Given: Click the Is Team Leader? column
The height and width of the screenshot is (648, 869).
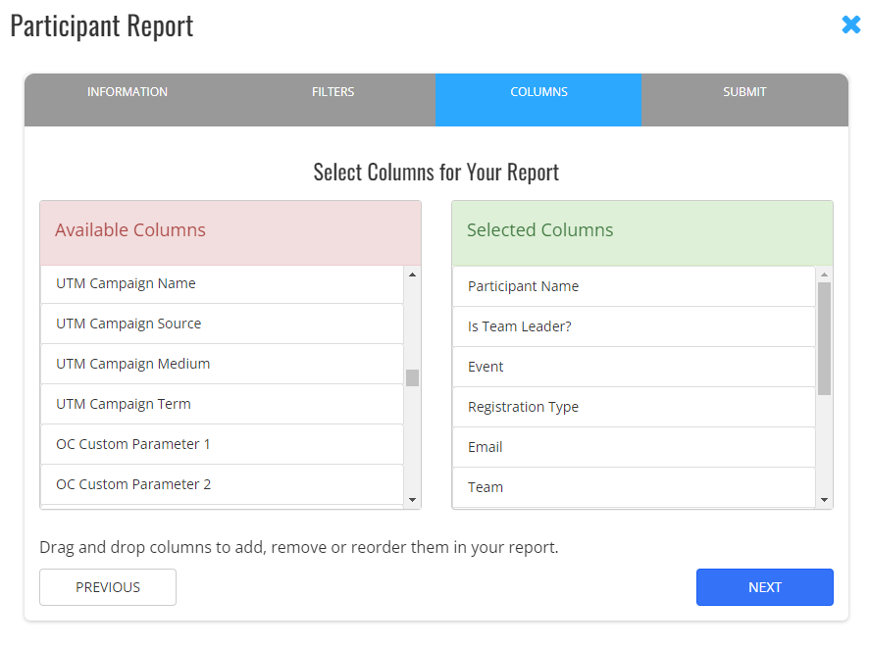Looking at the screenshot, I should click(x=634, y=326).
